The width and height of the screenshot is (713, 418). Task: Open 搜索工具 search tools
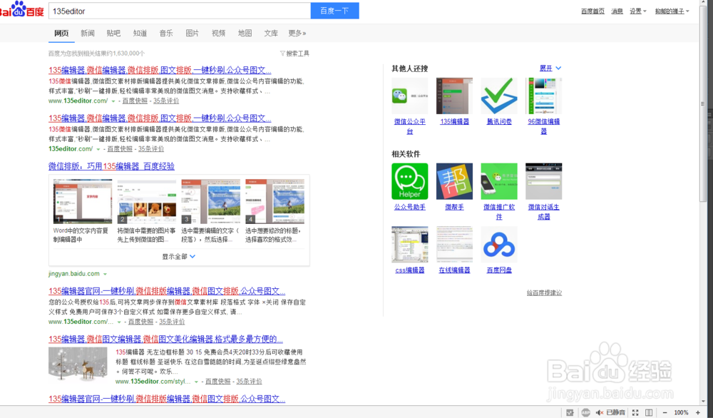click(297, 53)
